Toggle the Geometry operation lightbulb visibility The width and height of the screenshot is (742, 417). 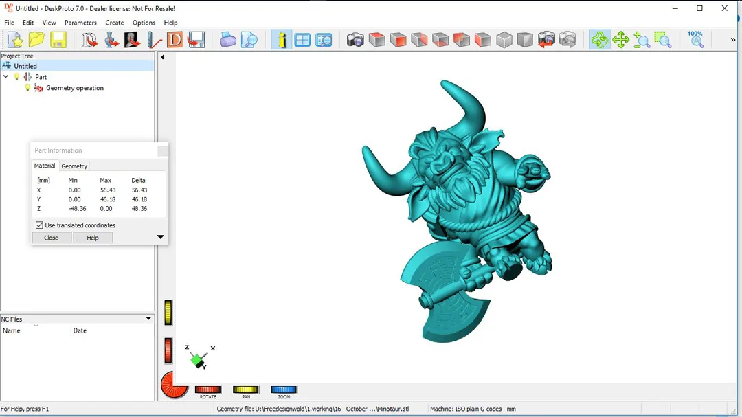coord(27,87)
